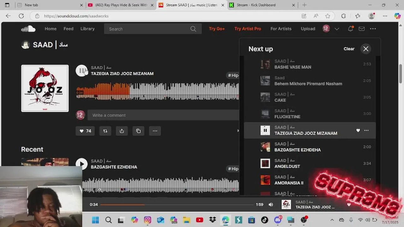
Task: Open Dropbox from the taskbar
Action: [x=212, y=220]
